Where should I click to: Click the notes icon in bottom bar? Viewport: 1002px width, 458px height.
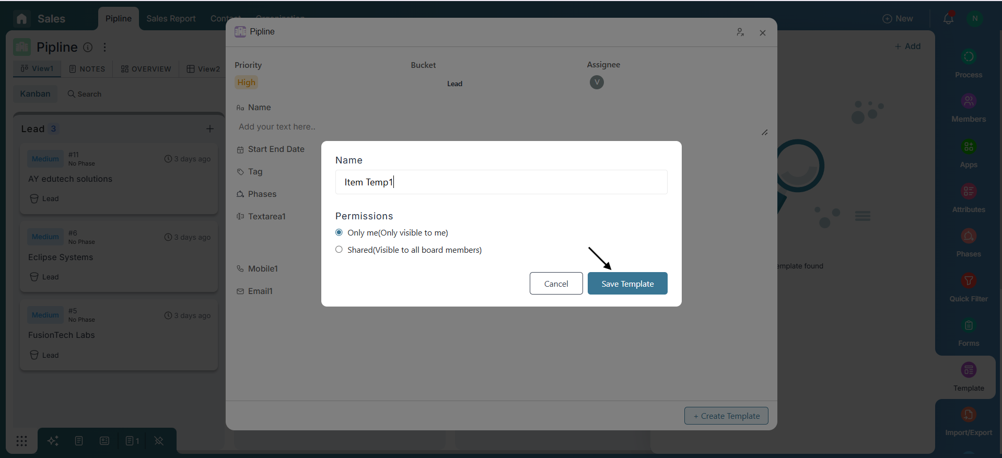[79, 441]
